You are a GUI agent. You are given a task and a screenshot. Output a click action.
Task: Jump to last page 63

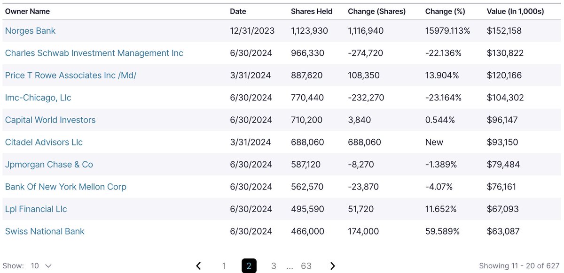(x=306, y=266)
